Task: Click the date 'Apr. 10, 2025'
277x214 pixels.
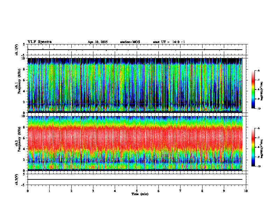Action: [x=98, y=42]
